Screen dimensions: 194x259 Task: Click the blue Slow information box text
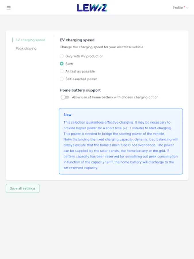point(120,145)
